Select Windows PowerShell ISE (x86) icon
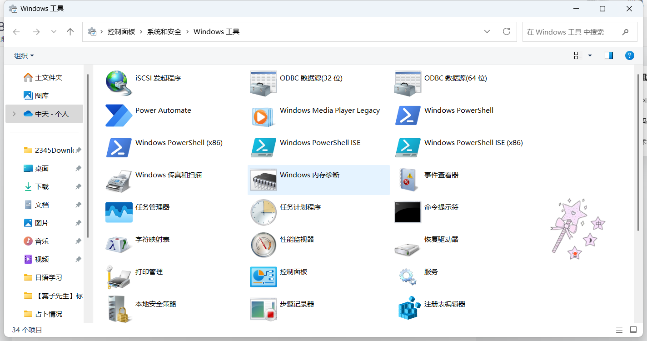 pos(408,148)
